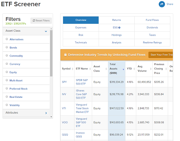
Task: Switch to the Holdings tab
Action: point(117,35)
